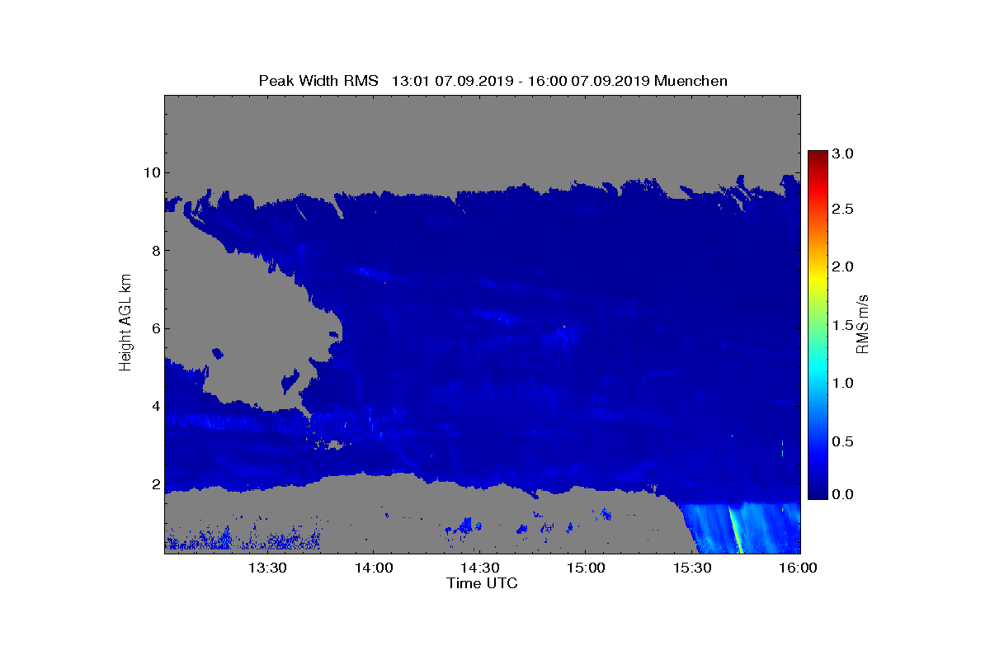Click the height tick label 8
Image resolution: width=990 pixels, height=660 pixels.
(154, 251)
